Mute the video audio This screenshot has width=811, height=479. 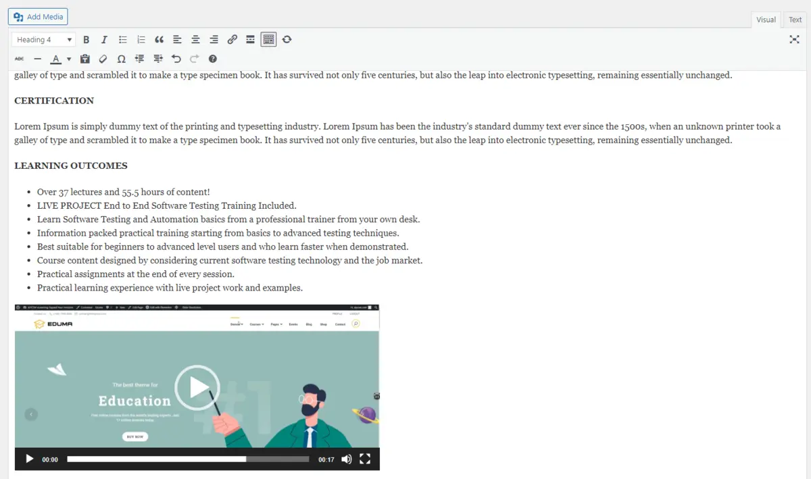click(346, 459)
